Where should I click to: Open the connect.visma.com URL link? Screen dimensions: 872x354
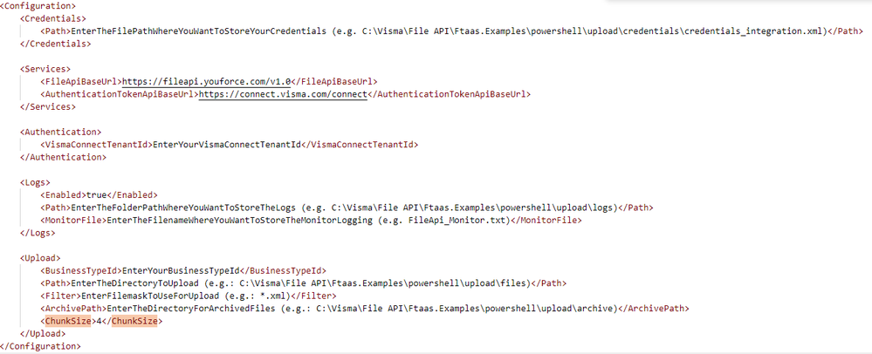click(x=283, y=94)
